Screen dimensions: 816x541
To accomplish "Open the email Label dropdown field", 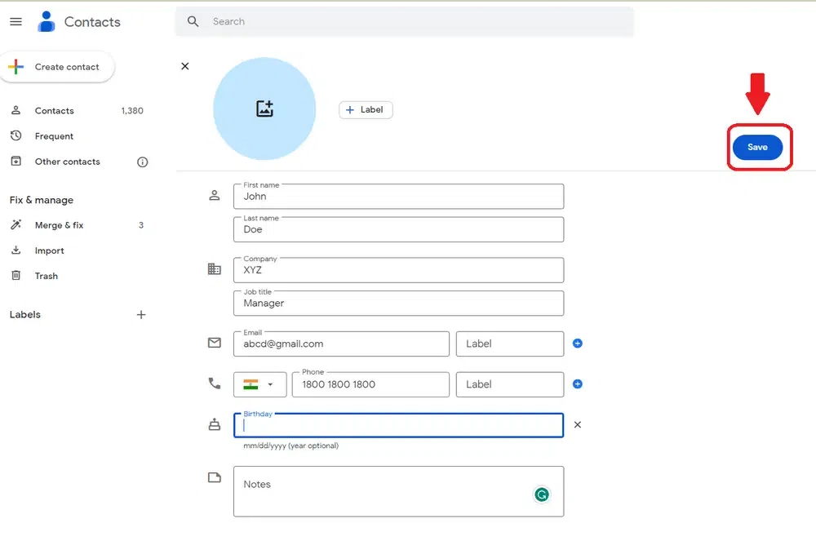I will [x=509, y=344].
